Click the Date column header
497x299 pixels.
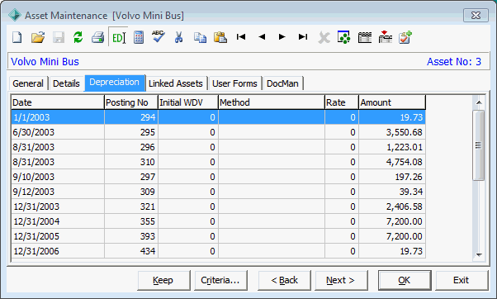pyautogui.click(x=58, y=102)
